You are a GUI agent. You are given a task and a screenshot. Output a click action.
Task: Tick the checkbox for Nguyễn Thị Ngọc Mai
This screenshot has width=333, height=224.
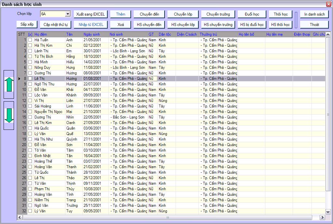[30, 111]
